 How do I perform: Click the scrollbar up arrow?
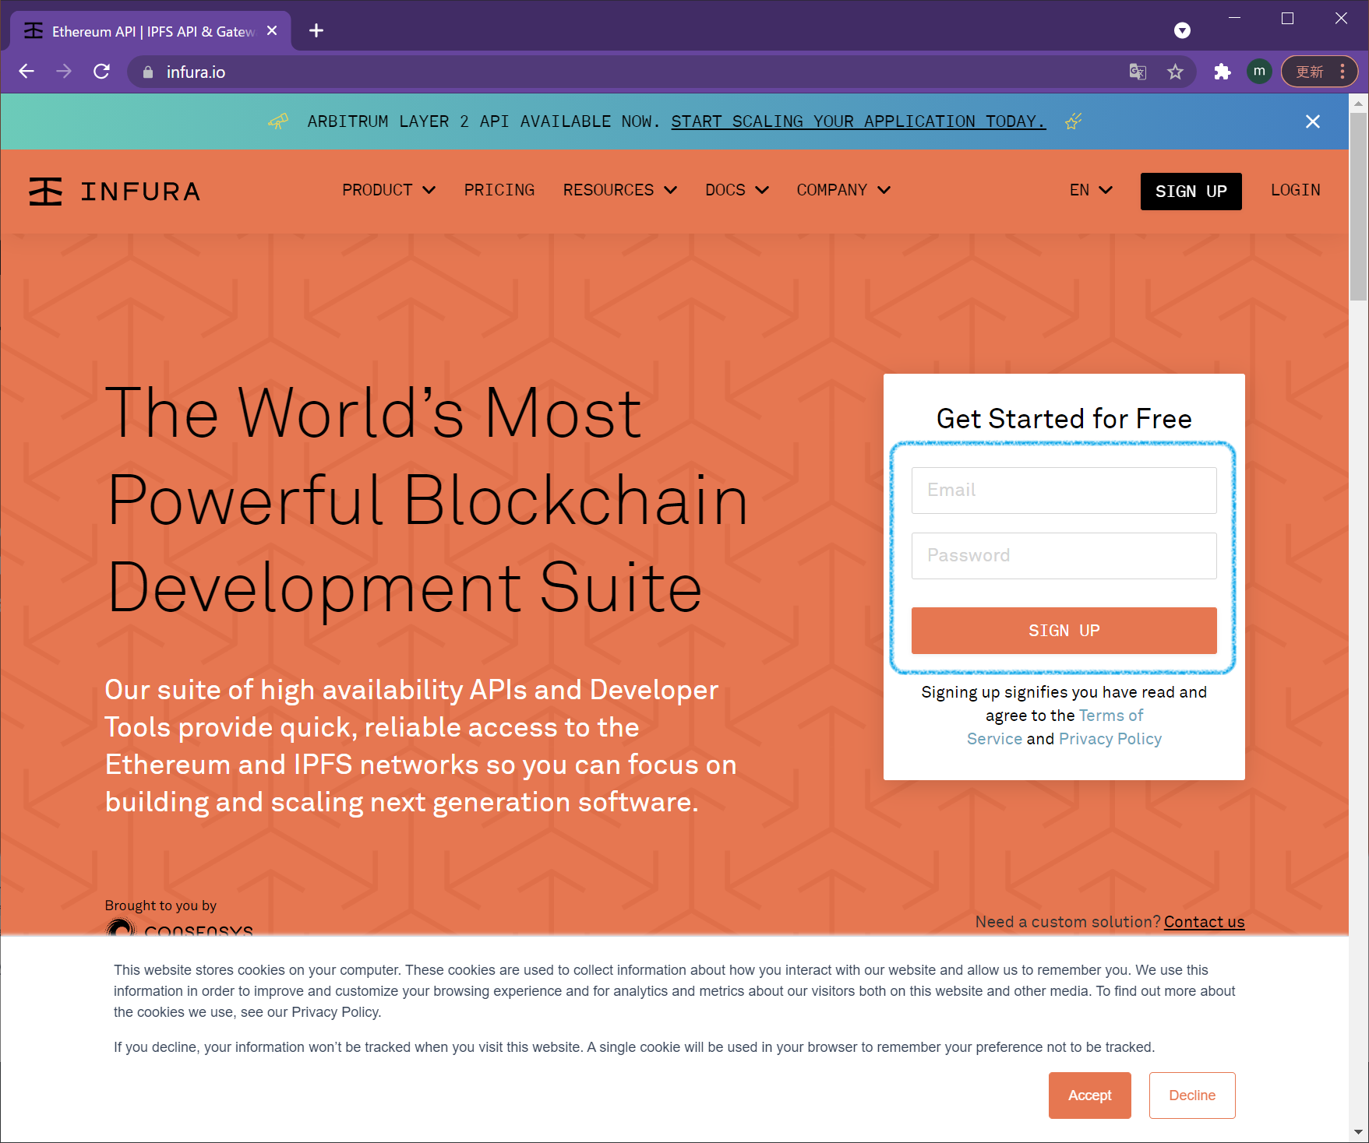point(1359,103)
